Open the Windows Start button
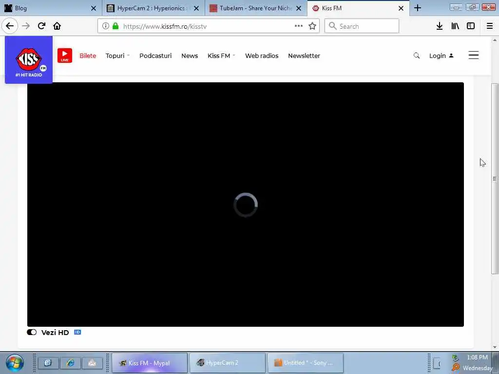Viewport: 499px width, 374px height. tap(14, 363)
